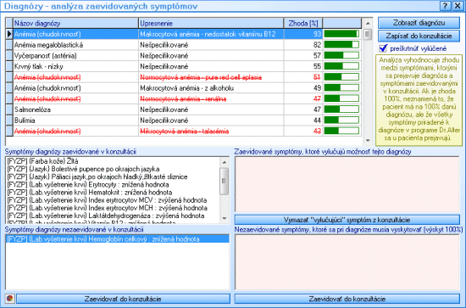This screenshot has height=308, width=466.
Task: Sort by 'Zhoda [%]' column header
Action: (303, 23)
